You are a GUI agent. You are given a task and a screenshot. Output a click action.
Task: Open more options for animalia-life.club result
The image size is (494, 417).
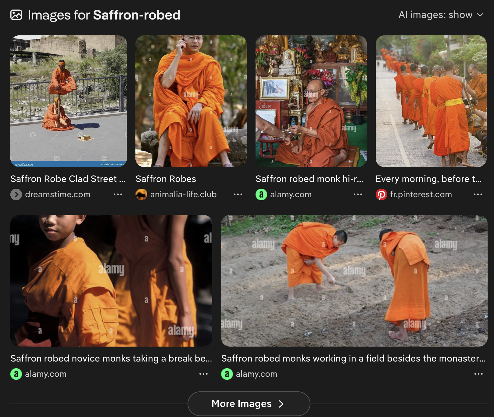pos(238,194)
